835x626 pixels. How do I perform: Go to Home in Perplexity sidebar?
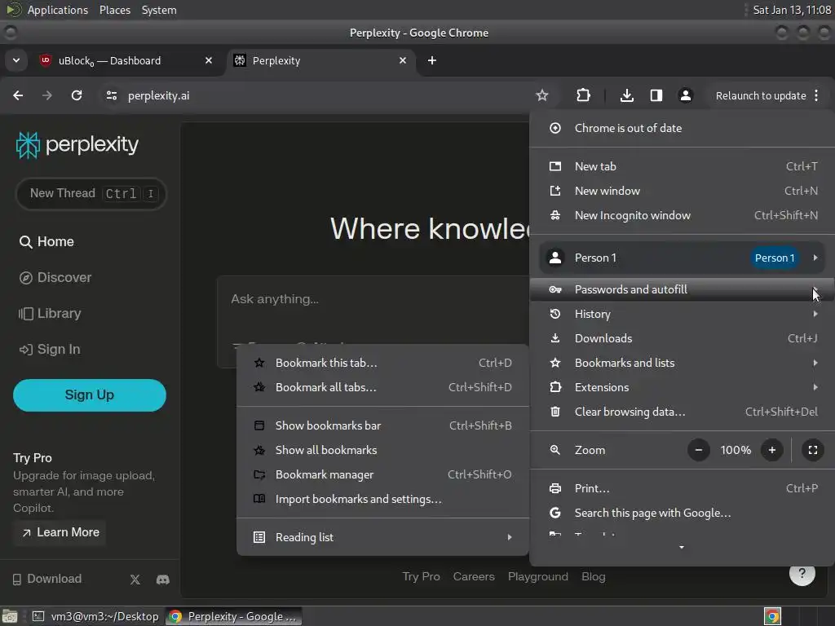click(46, 241)
